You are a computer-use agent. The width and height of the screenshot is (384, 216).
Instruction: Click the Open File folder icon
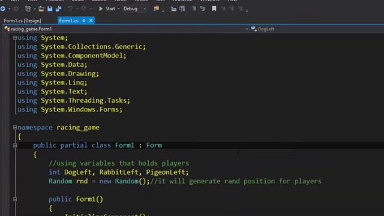tap(41, 9)
